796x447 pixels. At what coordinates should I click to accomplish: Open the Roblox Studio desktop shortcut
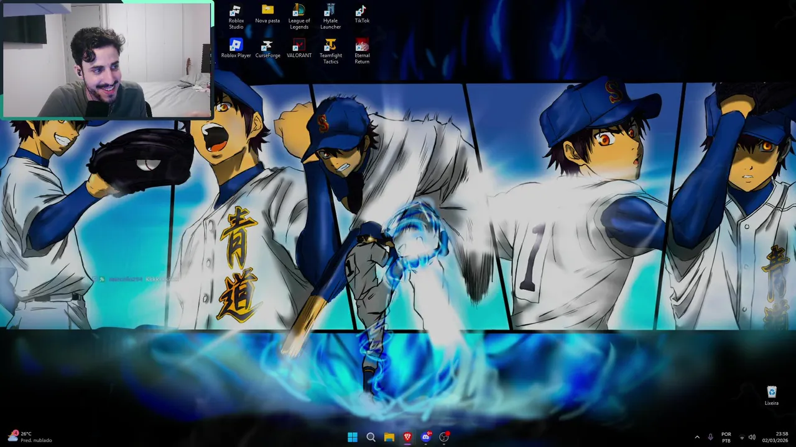[236, 17]
